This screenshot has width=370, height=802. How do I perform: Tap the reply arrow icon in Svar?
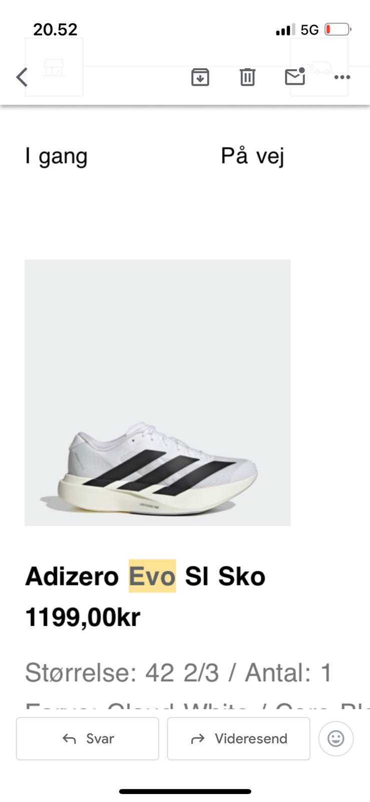[69, 739]
